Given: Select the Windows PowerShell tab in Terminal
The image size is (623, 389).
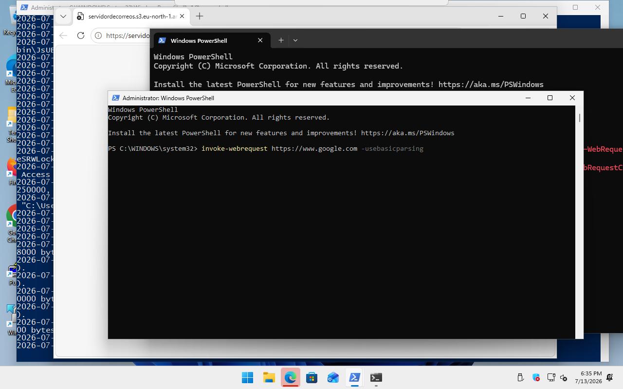Looking at the screenshot, I should tap(211, 40).
